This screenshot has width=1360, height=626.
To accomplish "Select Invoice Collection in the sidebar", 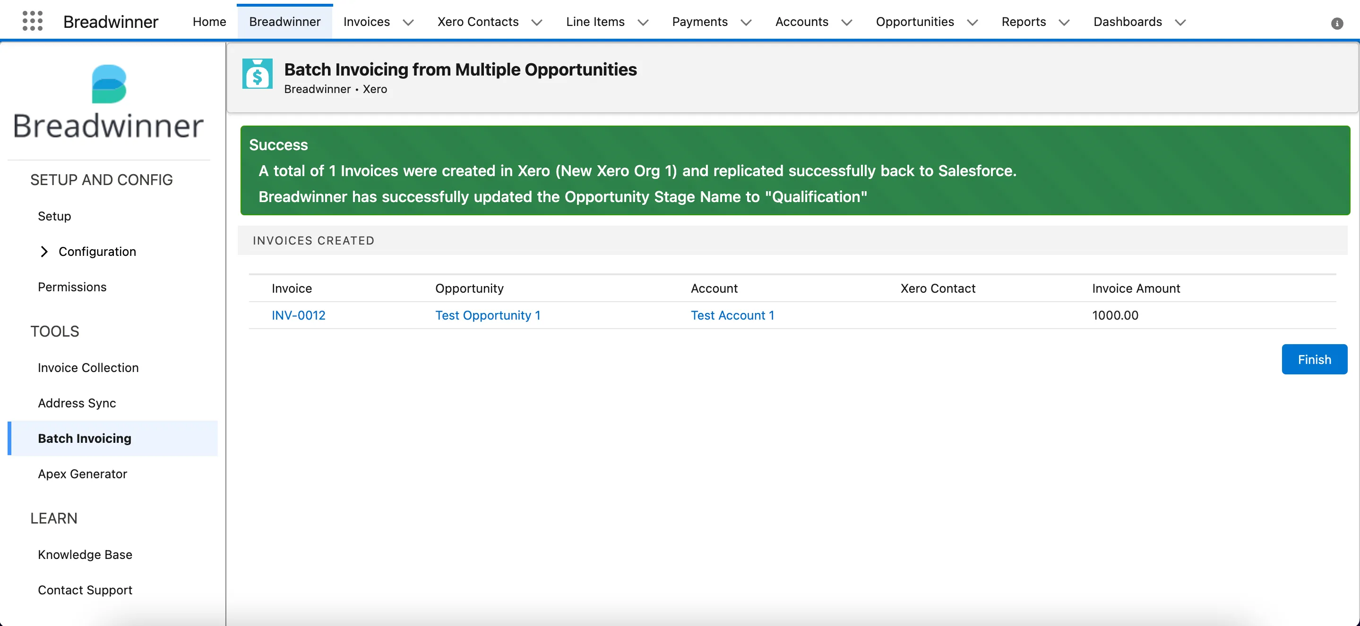I will click(87, 368).
